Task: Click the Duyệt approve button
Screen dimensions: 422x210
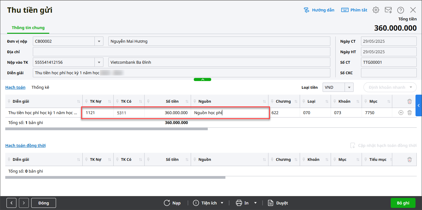Action: pos(278,203)
